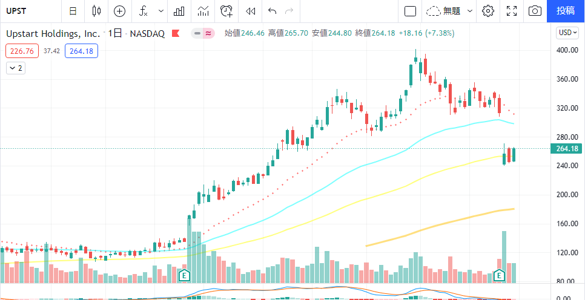Create an alert with the alarm clock icon

pyautogui.click(x=226, y=11)
